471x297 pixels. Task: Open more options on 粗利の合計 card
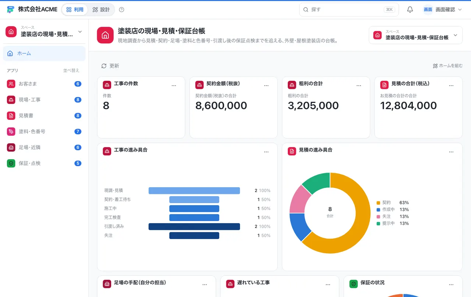(x=359, y=86)
